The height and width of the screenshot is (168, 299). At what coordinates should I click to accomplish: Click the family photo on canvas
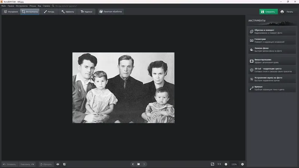(x=123, y=88)
